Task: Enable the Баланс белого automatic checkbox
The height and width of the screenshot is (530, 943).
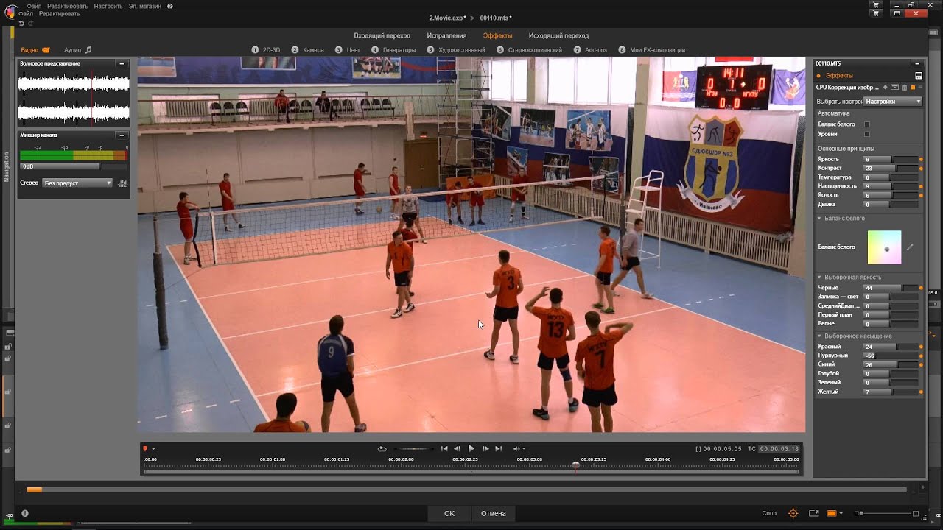Action: [867, 124]
